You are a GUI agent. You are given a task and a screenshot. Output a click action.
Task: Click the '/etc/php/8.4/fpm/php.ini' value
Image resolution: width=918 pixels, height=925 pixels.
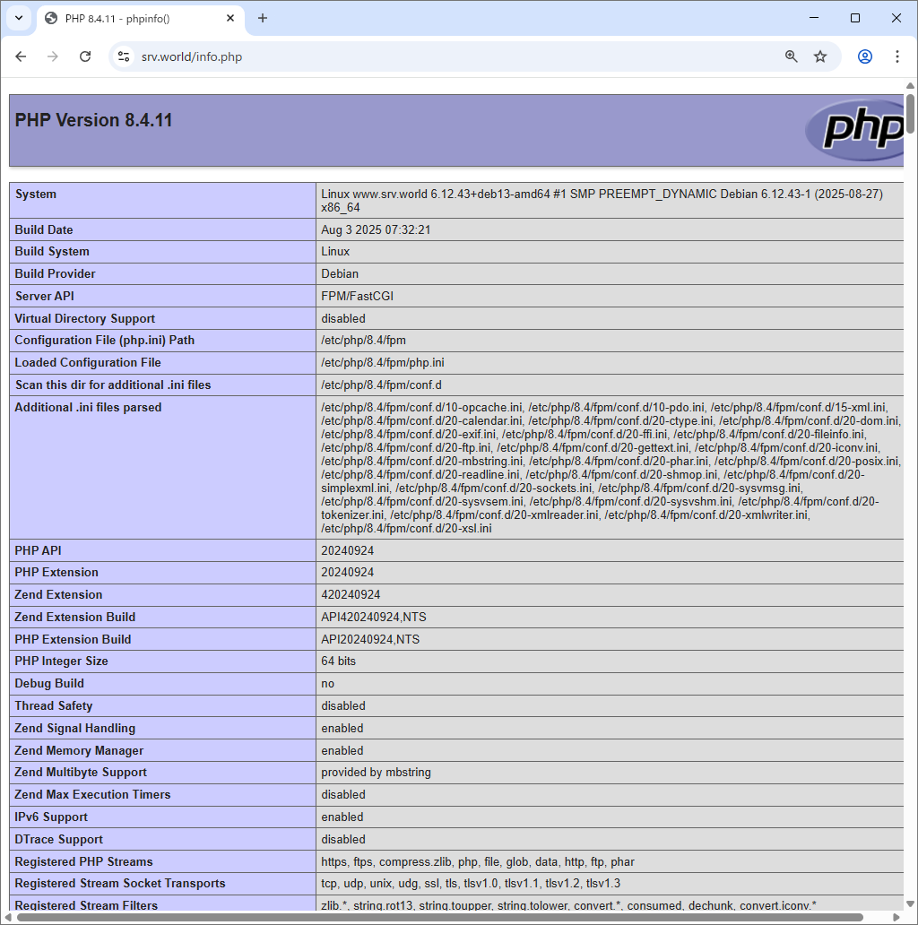[383, 363]
